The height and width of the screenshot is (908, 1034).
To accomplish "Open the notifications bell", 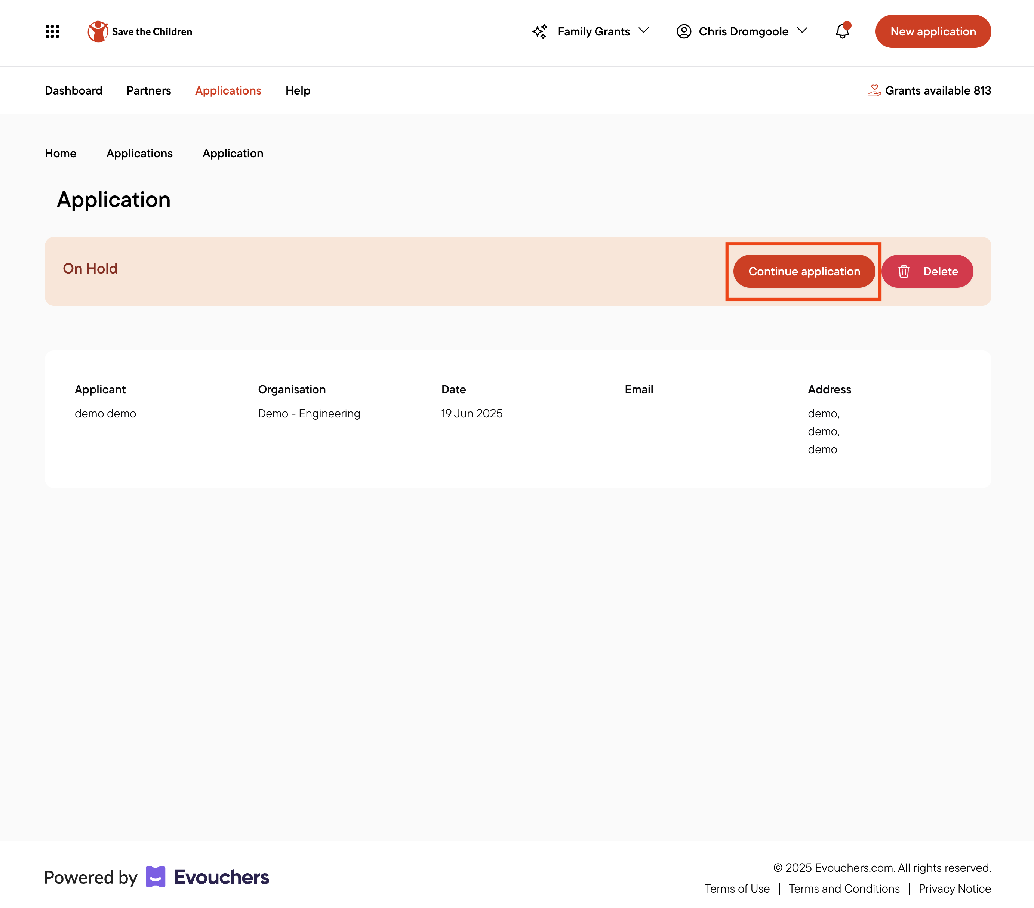I will (842, 31).
